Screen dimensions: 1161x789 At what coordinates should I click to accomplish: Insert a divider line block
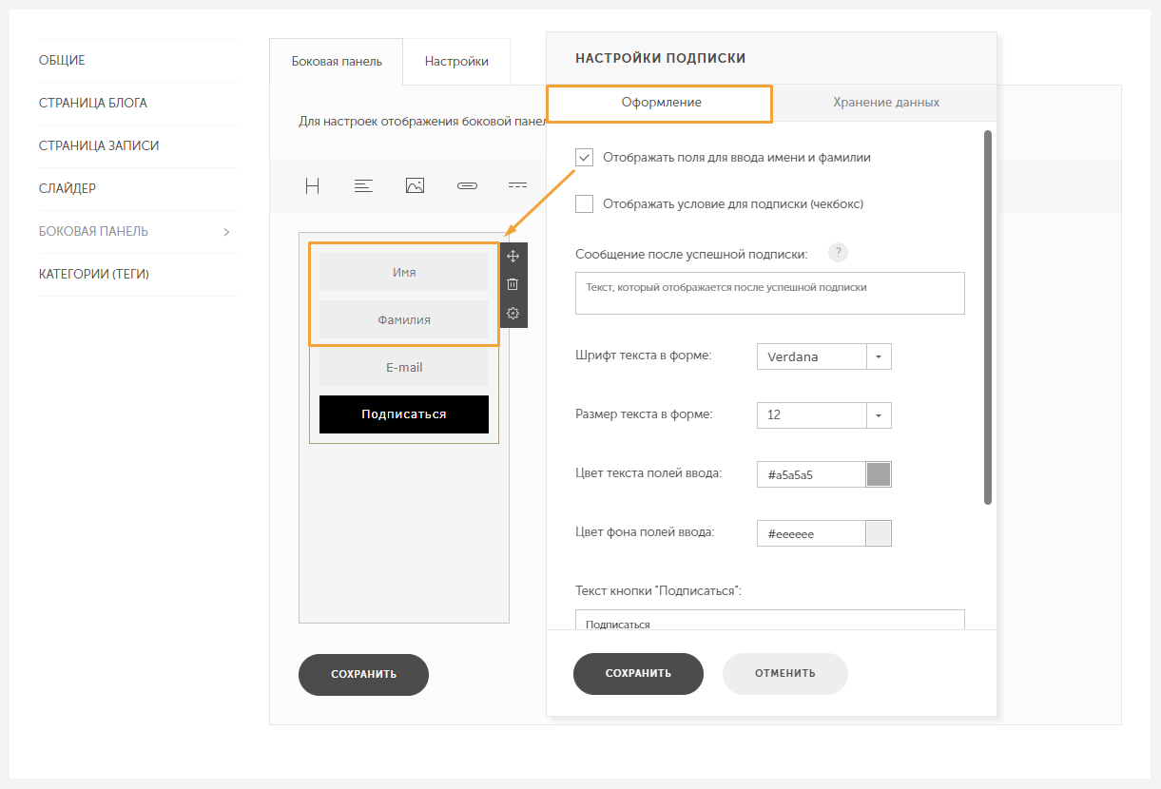tap(517, 186)
